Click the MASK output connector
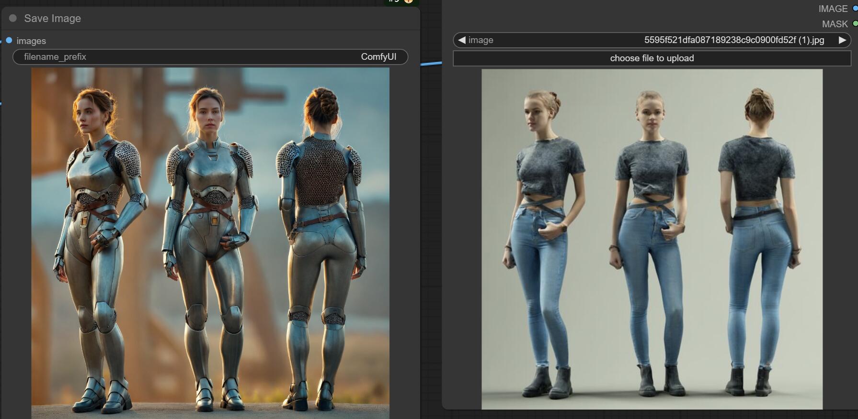858x419 pixels. point(855,23)
